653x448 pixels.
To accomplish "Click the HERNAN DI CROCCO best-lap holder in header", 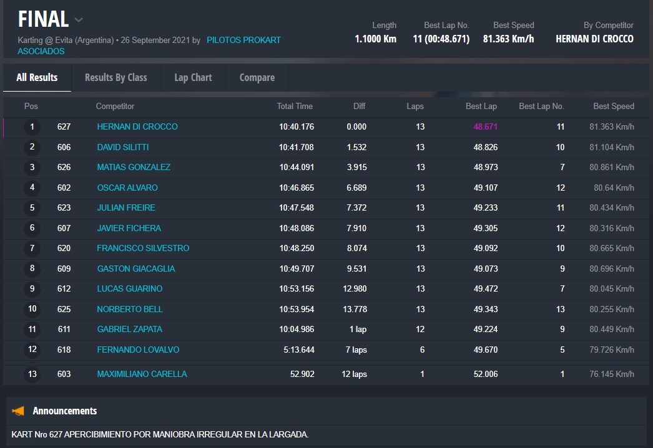I will [x=594, y=39].
